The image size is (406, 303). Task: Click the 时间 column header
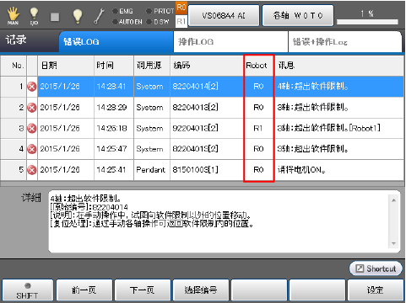point(114,66)
